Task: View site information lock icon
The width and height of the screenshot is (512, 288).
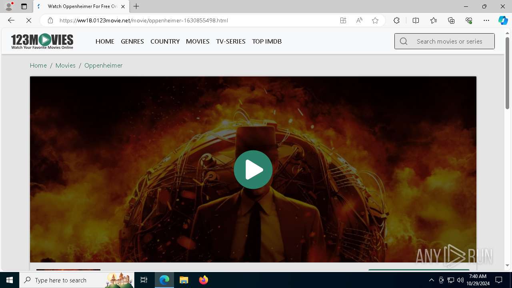Action: (50, 20)
